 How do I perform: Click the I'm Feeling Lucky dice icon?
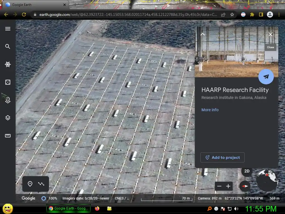(8, 82)
